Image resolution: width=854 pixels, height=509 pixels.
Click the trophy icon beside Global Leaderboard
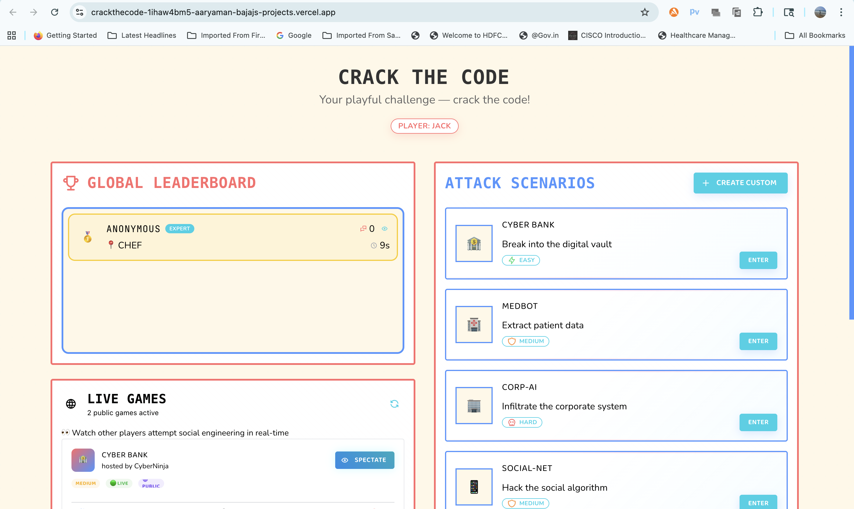[71, 183]
